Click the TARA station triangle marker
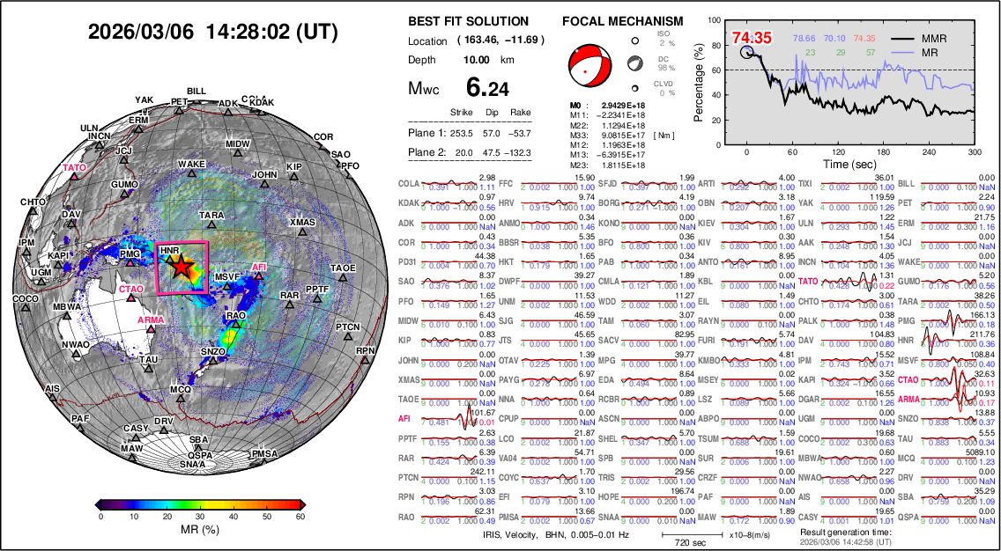1001x551 pixels. click(x=211, y=226)
